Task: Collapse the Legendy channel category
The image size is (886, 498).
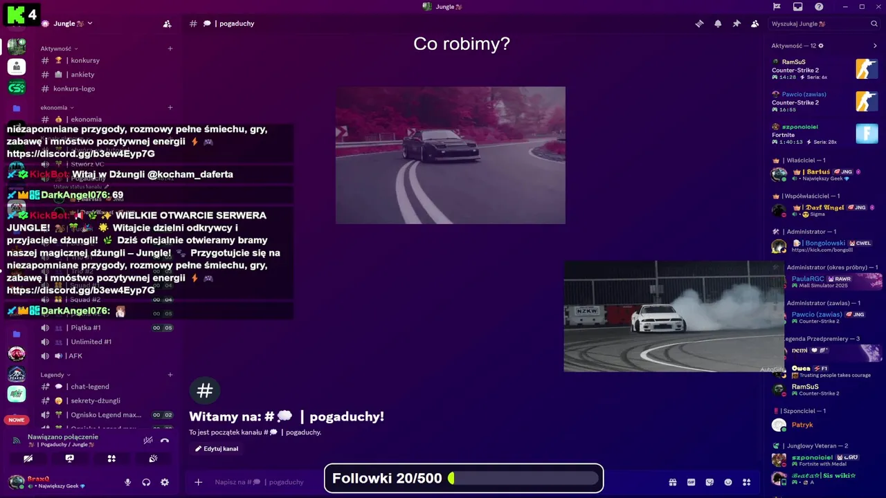Action: (x=55, y=375)
